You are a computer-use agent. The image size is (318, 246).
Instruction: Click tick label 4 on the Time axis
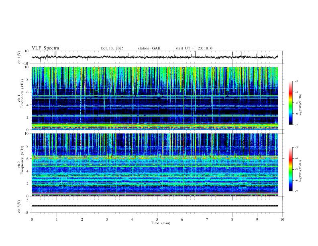pyautogui.click(x=132, y=219)
